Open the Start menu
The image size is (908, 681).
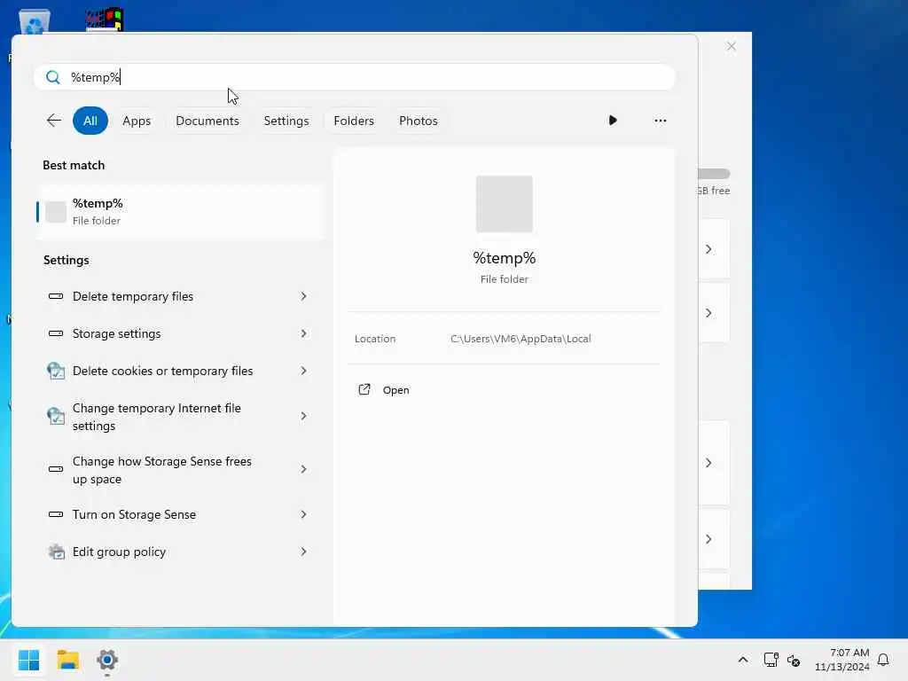click(29, 660)
